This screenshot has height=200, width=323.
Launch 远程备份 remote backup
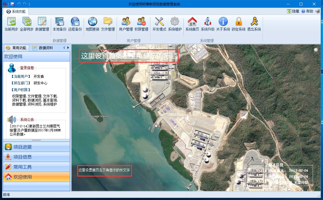point(75,22)
